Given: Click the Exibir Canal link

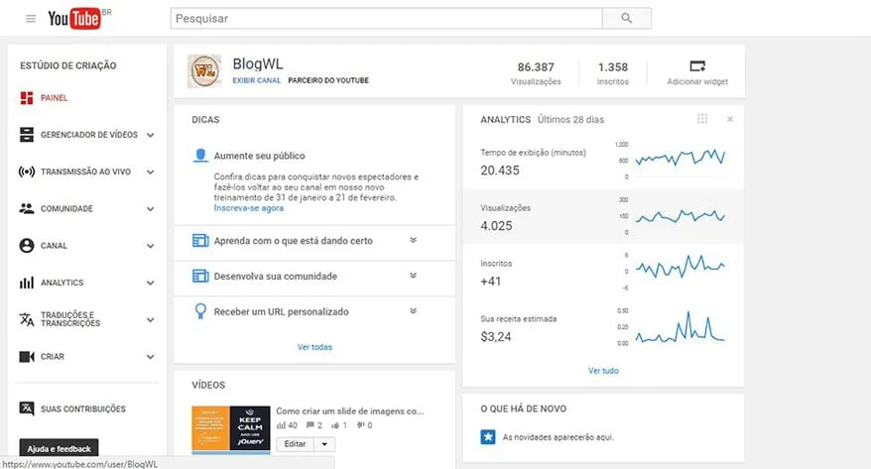Looking at the screenshot, I should tap(257, 80).
